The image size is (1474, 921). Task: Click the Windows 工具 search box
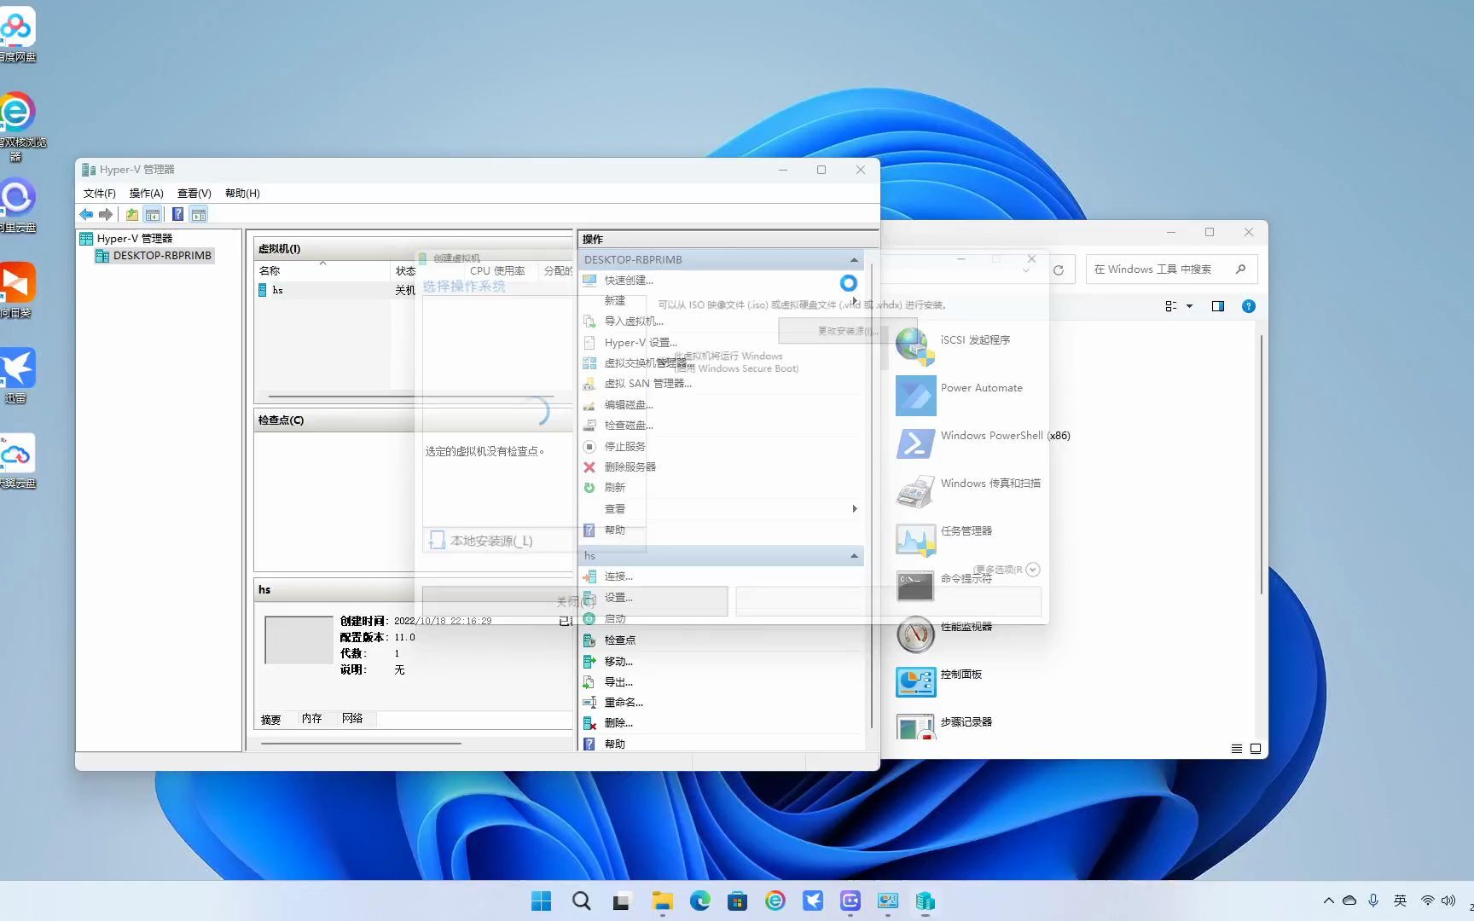1170,269
